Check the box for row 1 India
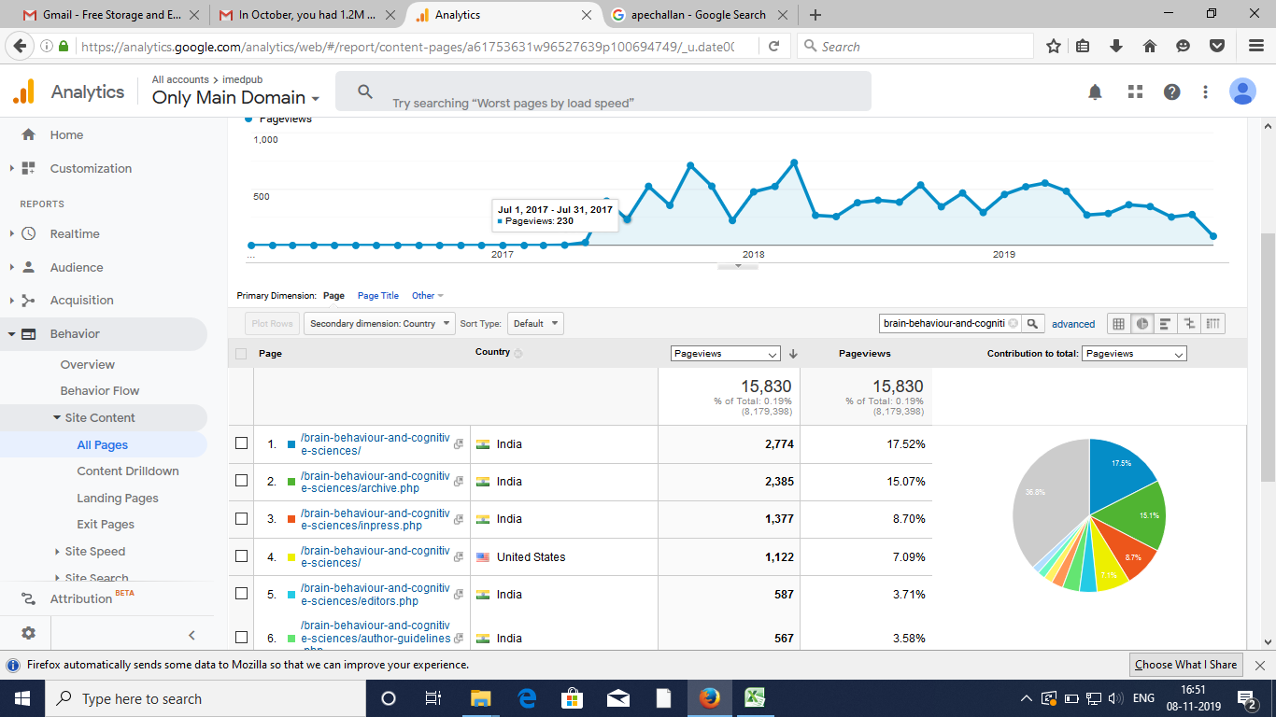 (241, 443)
